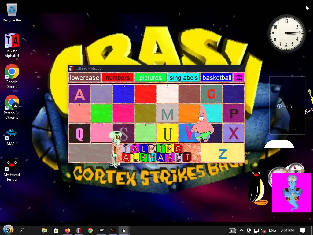Viewport: 313px width, 235px height.
Task: Click the letter Z yellow tile
Action: pyautogui.click(x=223, y=153)
